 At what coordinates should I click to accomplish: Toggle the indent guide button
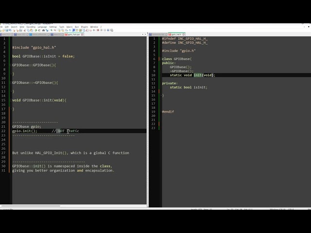(73, 30)
